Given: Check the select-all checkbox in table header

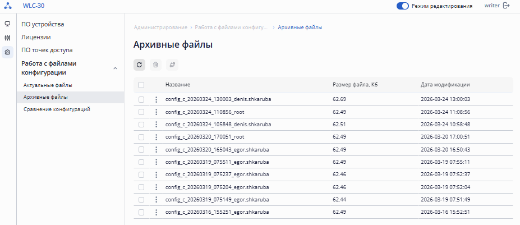Looking at the screenshot, I should tap(141, 85).
